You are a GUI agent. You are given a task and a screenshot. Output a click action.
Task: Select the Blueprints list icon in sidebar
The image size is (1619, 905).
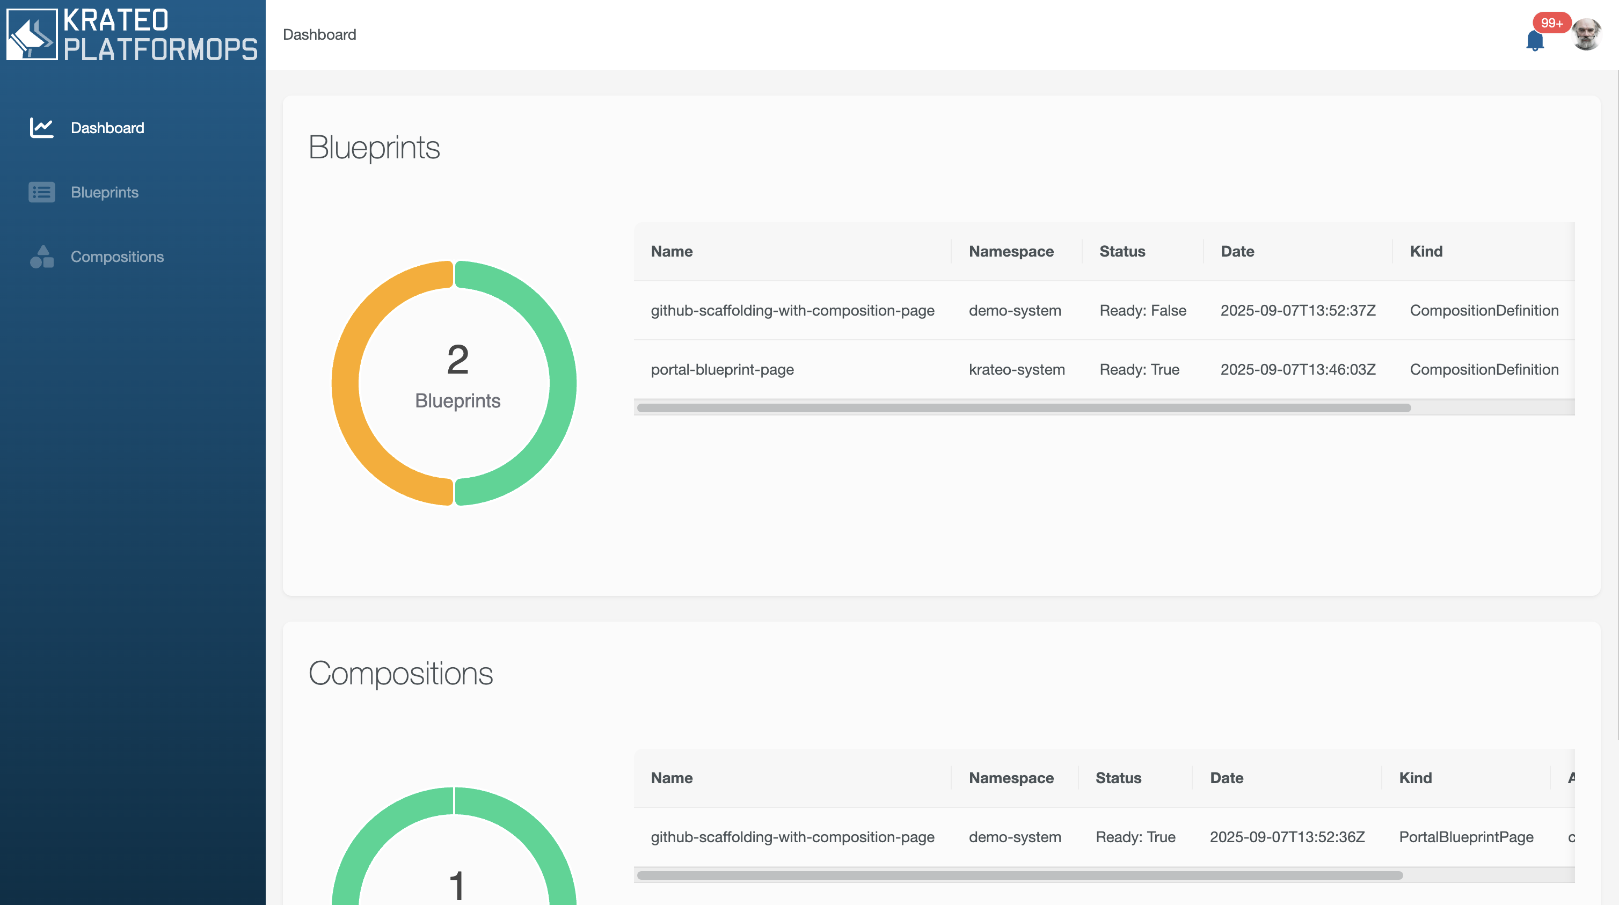[x=42, y=192]
